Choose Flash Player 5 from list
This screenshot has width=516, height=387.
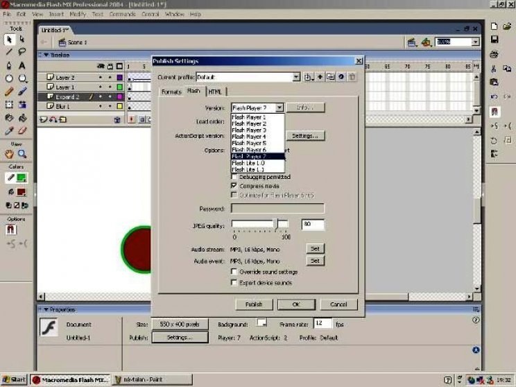(x=249, y=143)
